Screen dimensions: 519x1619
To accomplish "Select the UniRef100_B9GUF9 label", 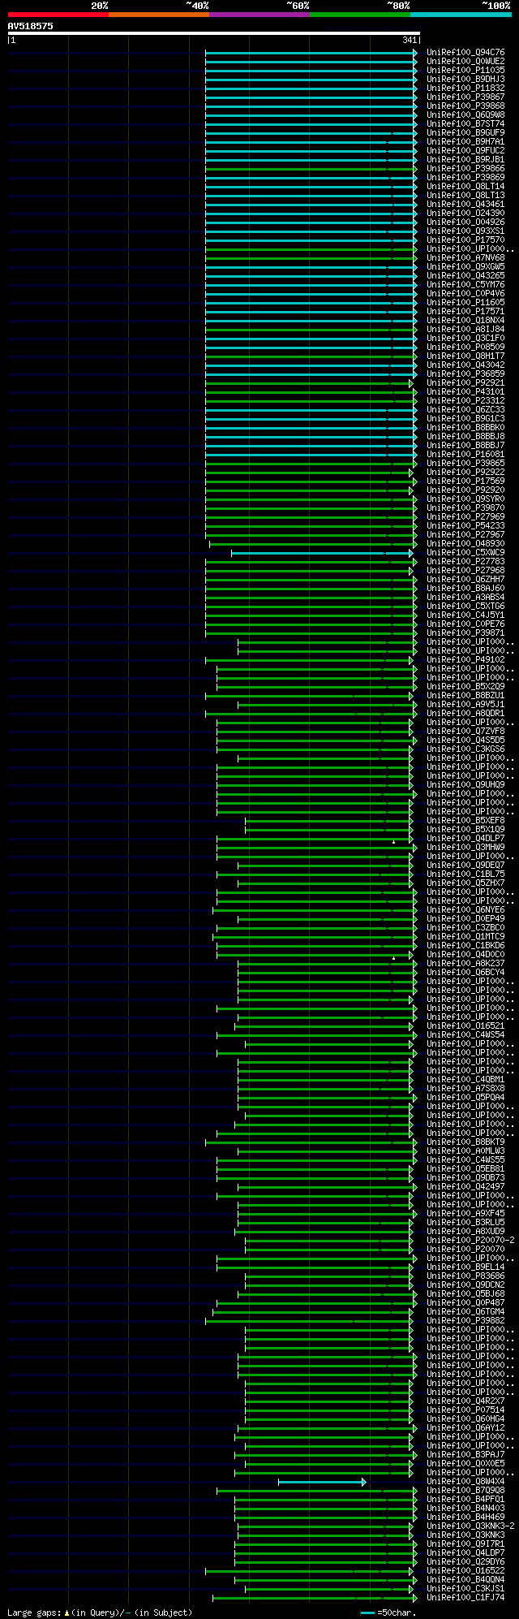I will click(465, 133).
